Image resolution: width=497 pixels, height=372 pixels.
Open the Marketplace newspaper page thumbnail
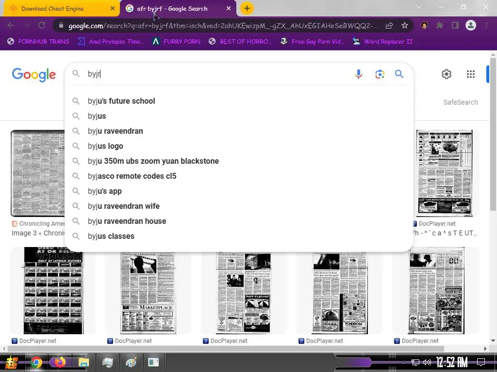[x=148, y=293]
